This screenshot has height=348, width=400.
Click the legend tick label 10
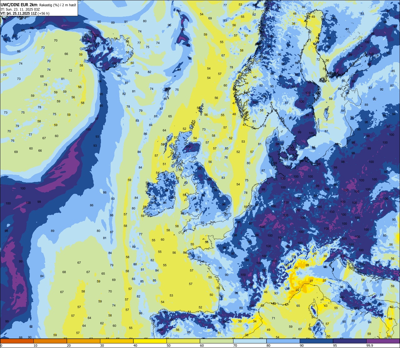[x=35, y=345]
